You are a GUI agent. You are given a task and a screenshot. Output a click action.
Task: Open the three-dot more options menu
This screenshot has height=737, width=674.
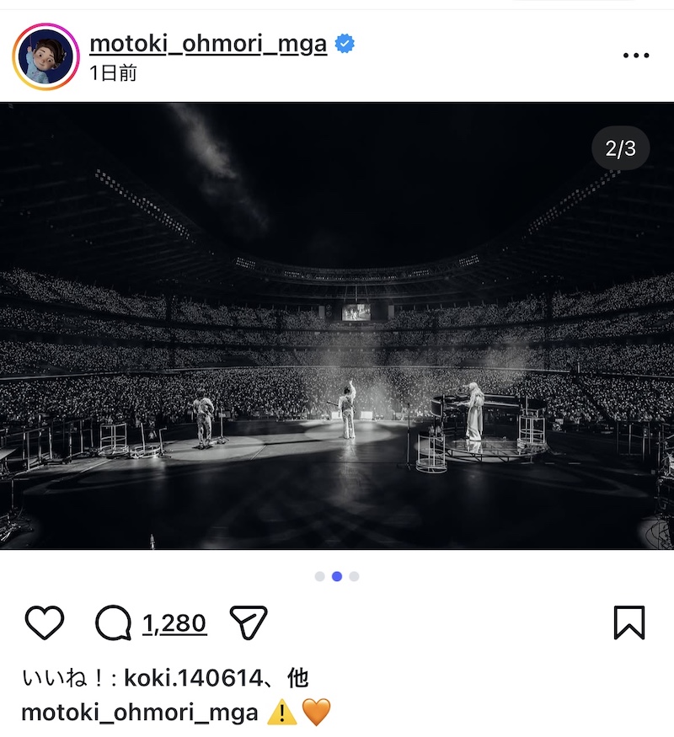pyautogui.click(x=635, y=56)
